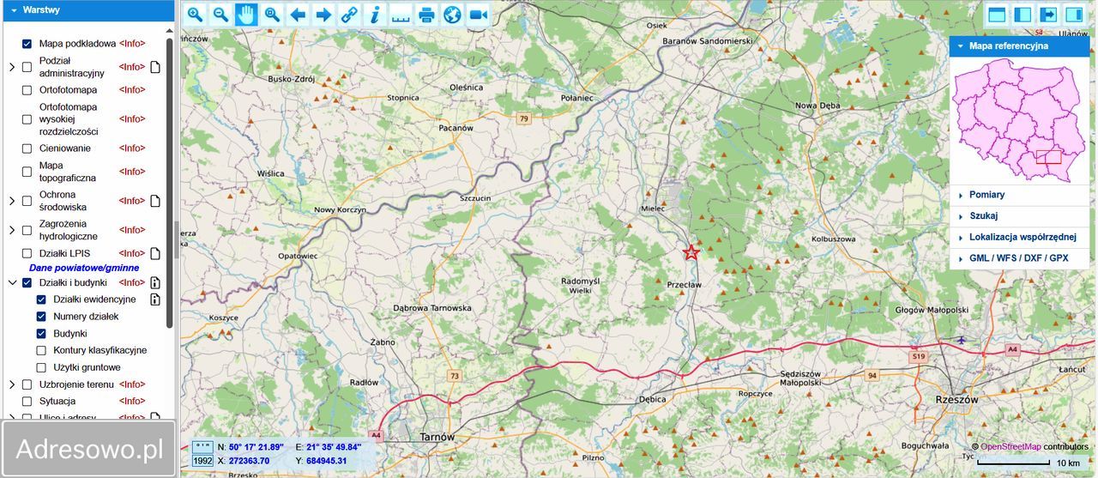1098x478 pixels.
Task: Activate the pan hand tool
Action: click(x=246, y=15)
